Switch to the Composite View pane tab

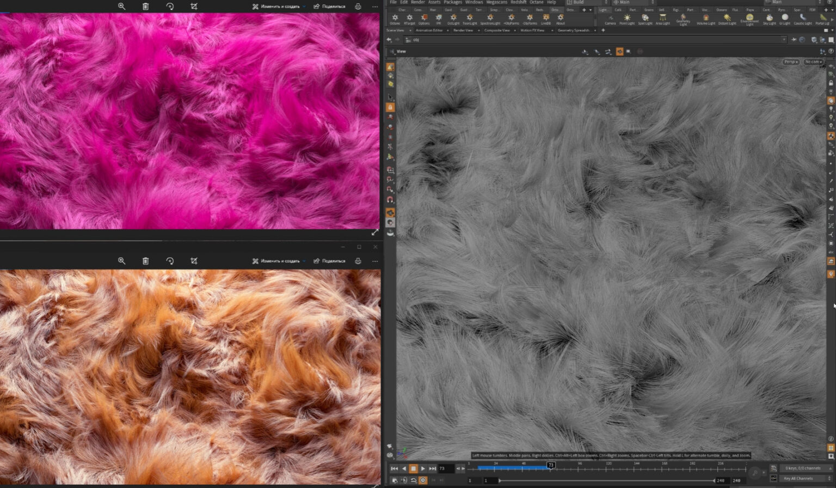coord(497,30)
